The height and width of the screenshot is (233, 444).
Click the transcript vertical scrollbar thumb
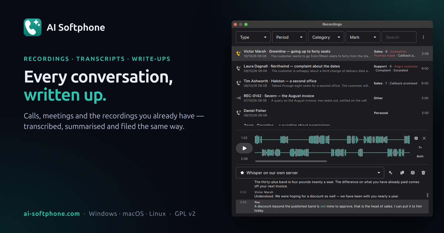coord(428,195)
